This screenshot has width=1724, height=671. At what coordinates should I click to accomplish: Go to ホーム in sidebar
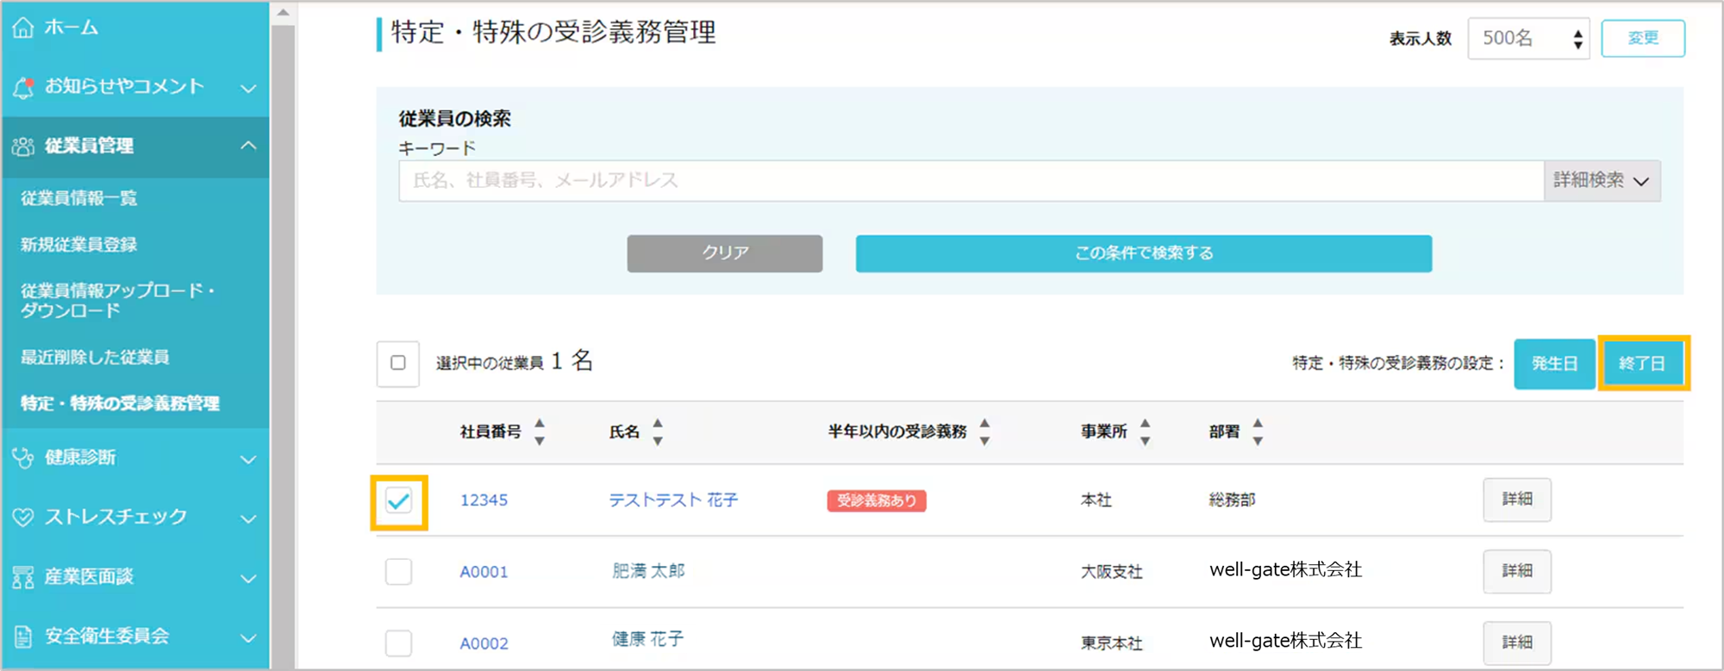pos(72,28)
